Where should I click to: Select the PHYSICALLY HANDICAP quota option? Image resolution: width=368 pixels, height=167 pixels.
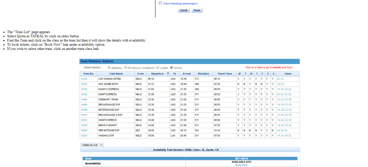point(126,68)
